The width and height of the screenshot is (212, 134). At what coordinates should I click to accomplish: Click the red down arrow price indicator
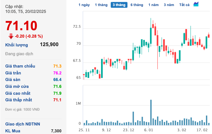click(11, 36)
